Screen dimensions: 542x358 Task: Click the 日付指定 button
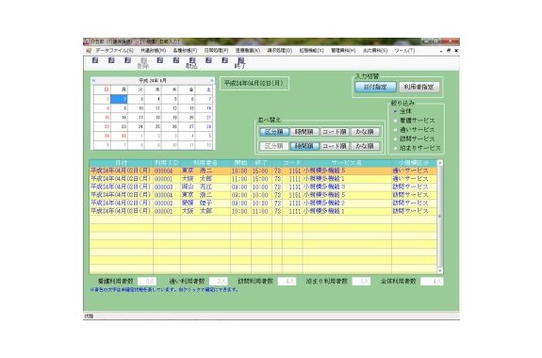point(375,87)
